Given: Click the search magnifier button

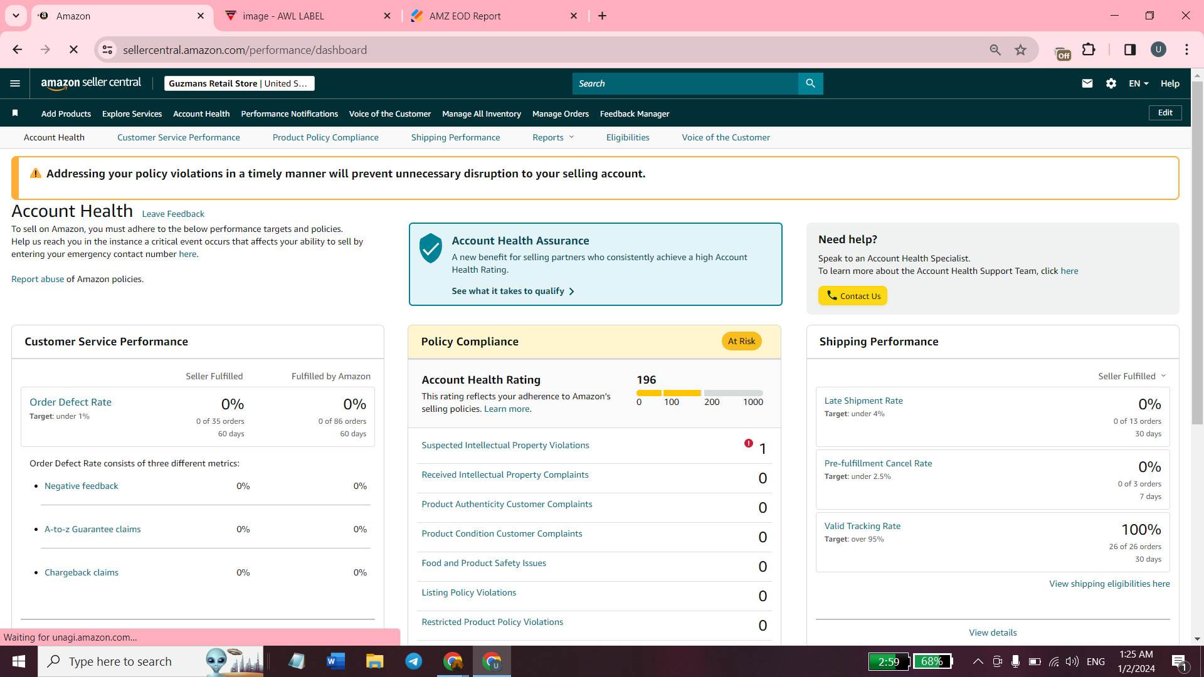Looking at the screenshot, I should tap(810, 83).
